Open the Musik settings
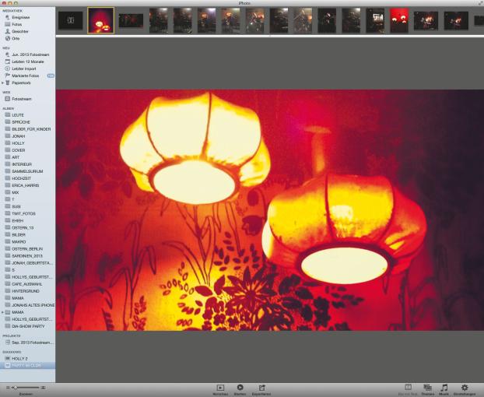484x397 pixels. coord(444,387)
